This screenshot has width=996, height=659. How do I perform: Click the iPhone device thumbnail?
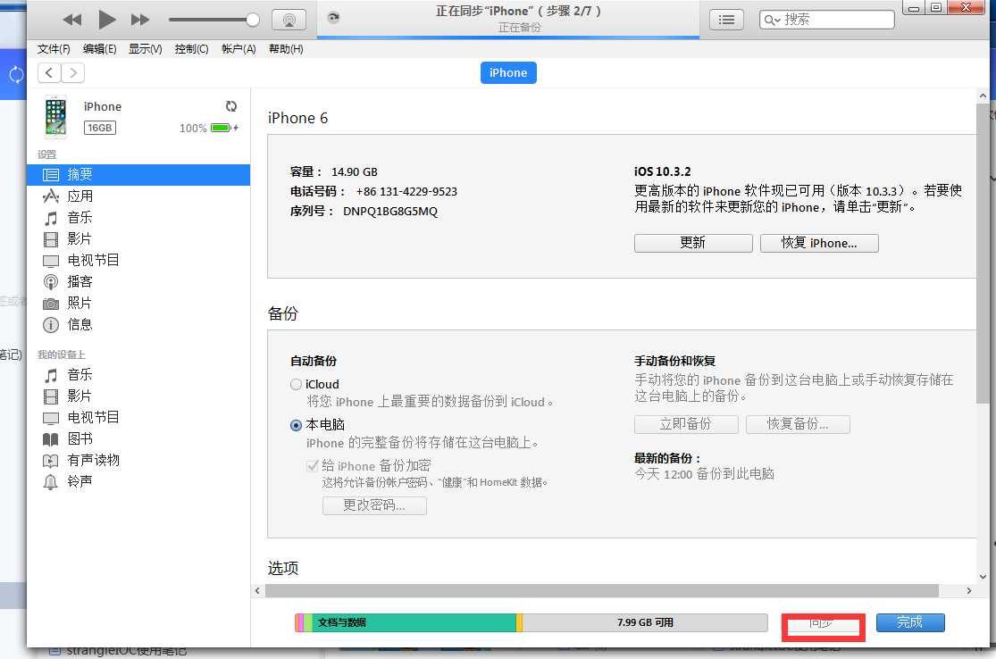click(56, 117)
